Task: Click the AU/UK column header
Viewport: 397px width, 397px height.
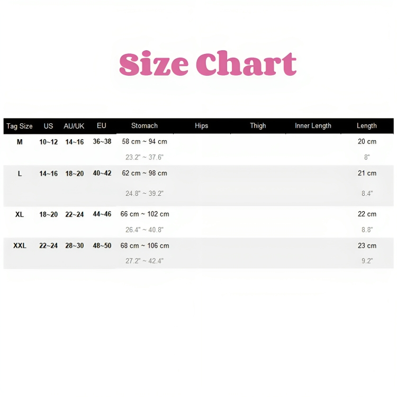Action: click(x=74, y=126)
